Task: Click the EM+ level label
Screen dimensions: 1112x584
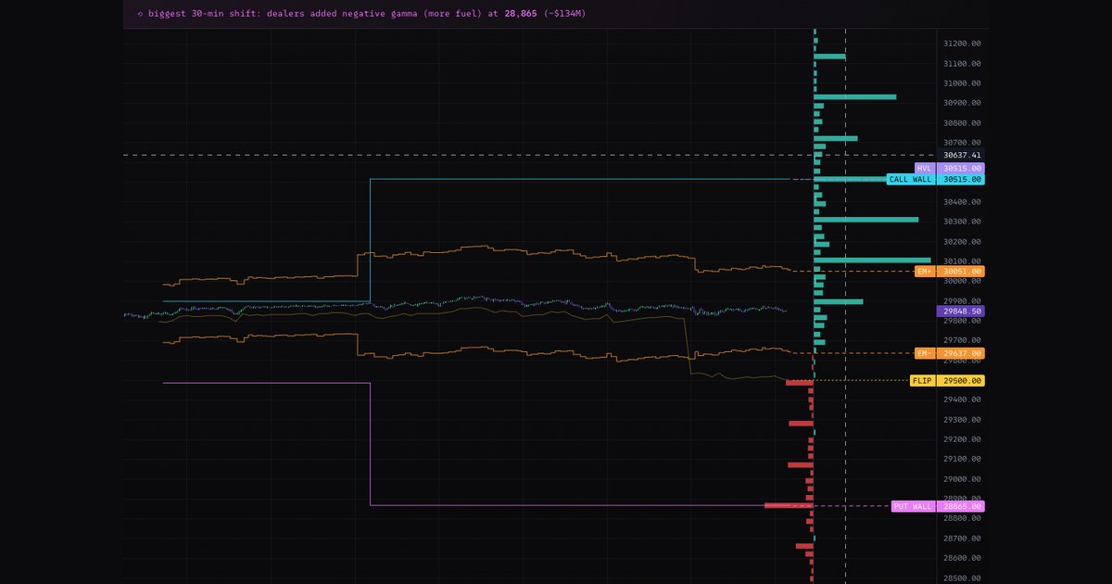Action: point(924,272)
